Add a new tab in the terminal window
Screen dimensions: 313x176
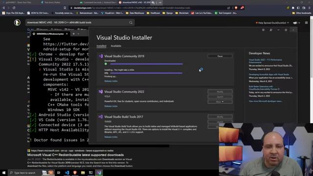(x=74, y=34)
